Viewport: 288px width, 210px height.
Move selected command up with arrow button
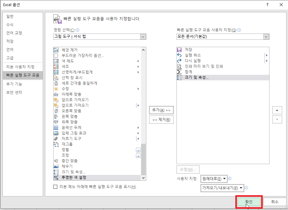pyautogui.click(x=277, y=110)
